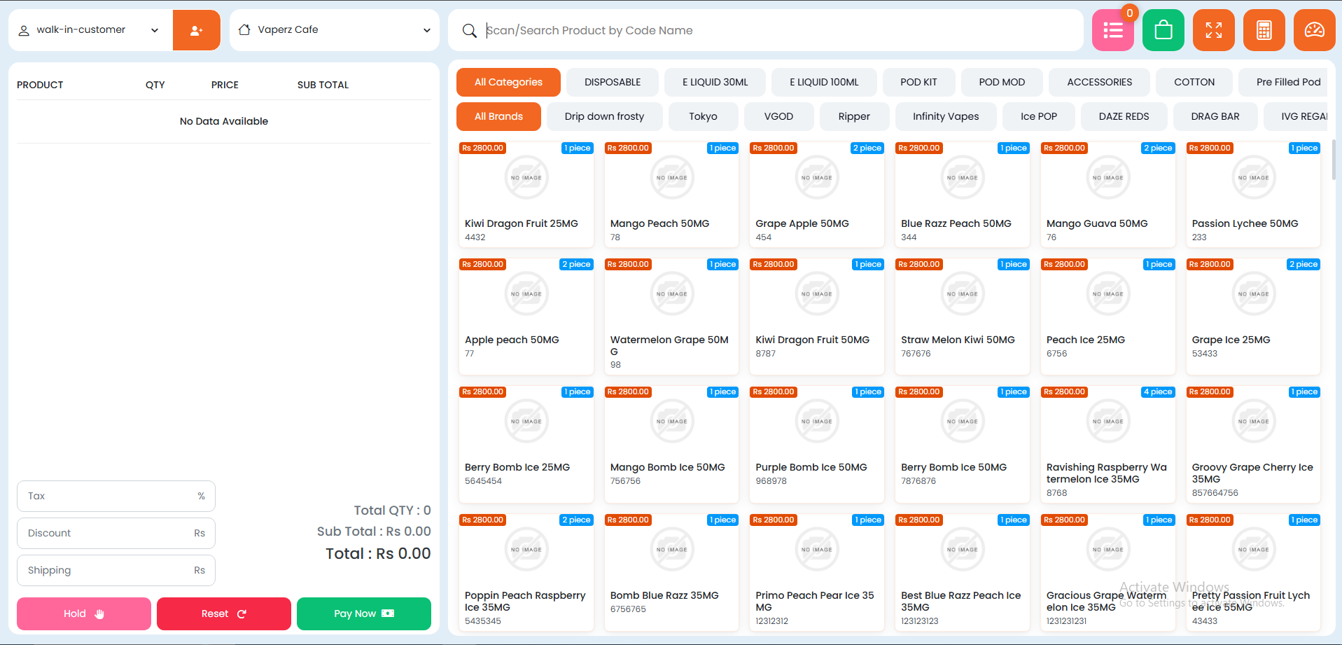This screenshot has height=645, width=1342.
Task: Add Grape Apple 50MG to cart
Action: [x=817, y=195]
